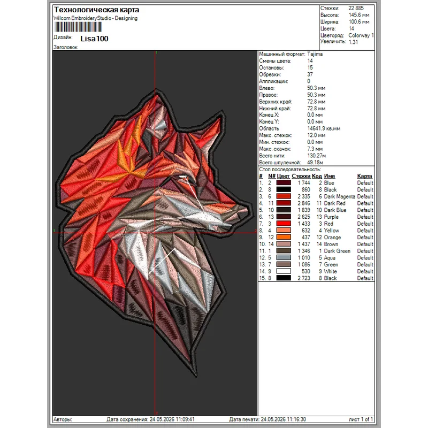
Task: Click the Red thread color swatch
Action: point(284,224)
